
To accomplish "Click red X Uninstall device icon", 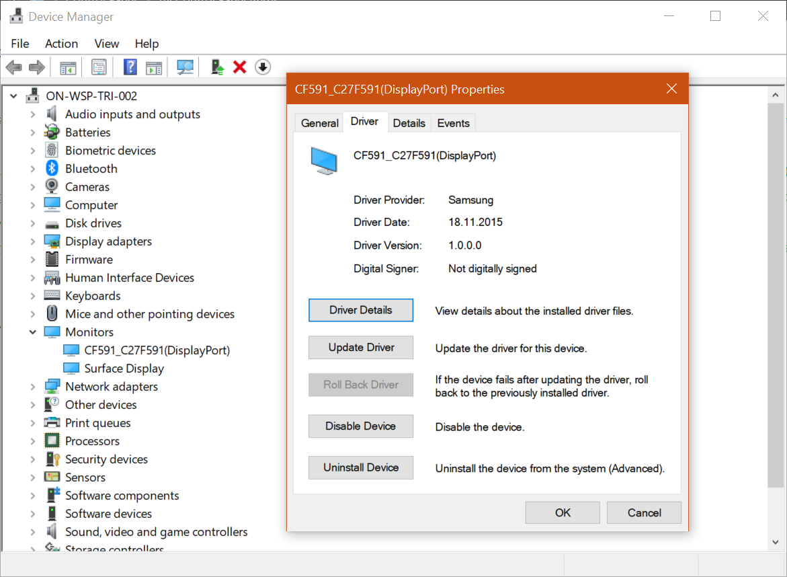I will [x=240, y=67].
